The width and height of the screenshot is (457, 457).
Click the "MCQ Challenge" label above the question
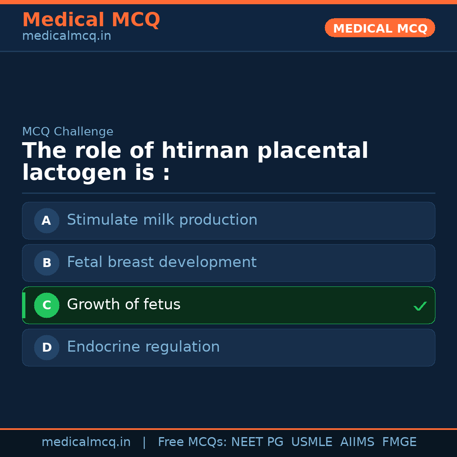[68, 132]
